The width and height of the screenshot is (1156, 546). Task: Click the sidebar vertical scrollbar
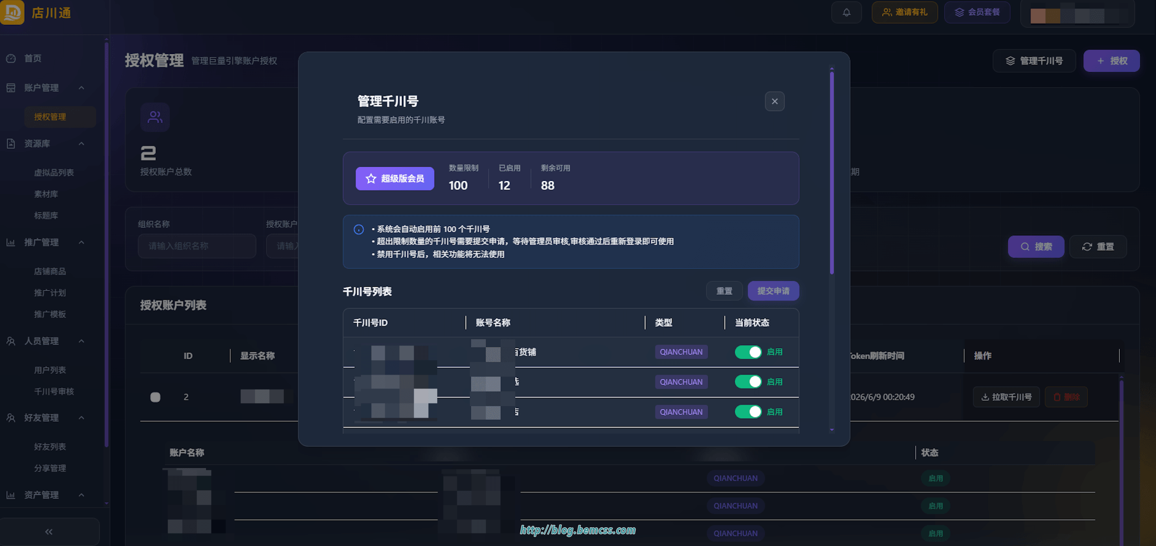coord(106,245)
